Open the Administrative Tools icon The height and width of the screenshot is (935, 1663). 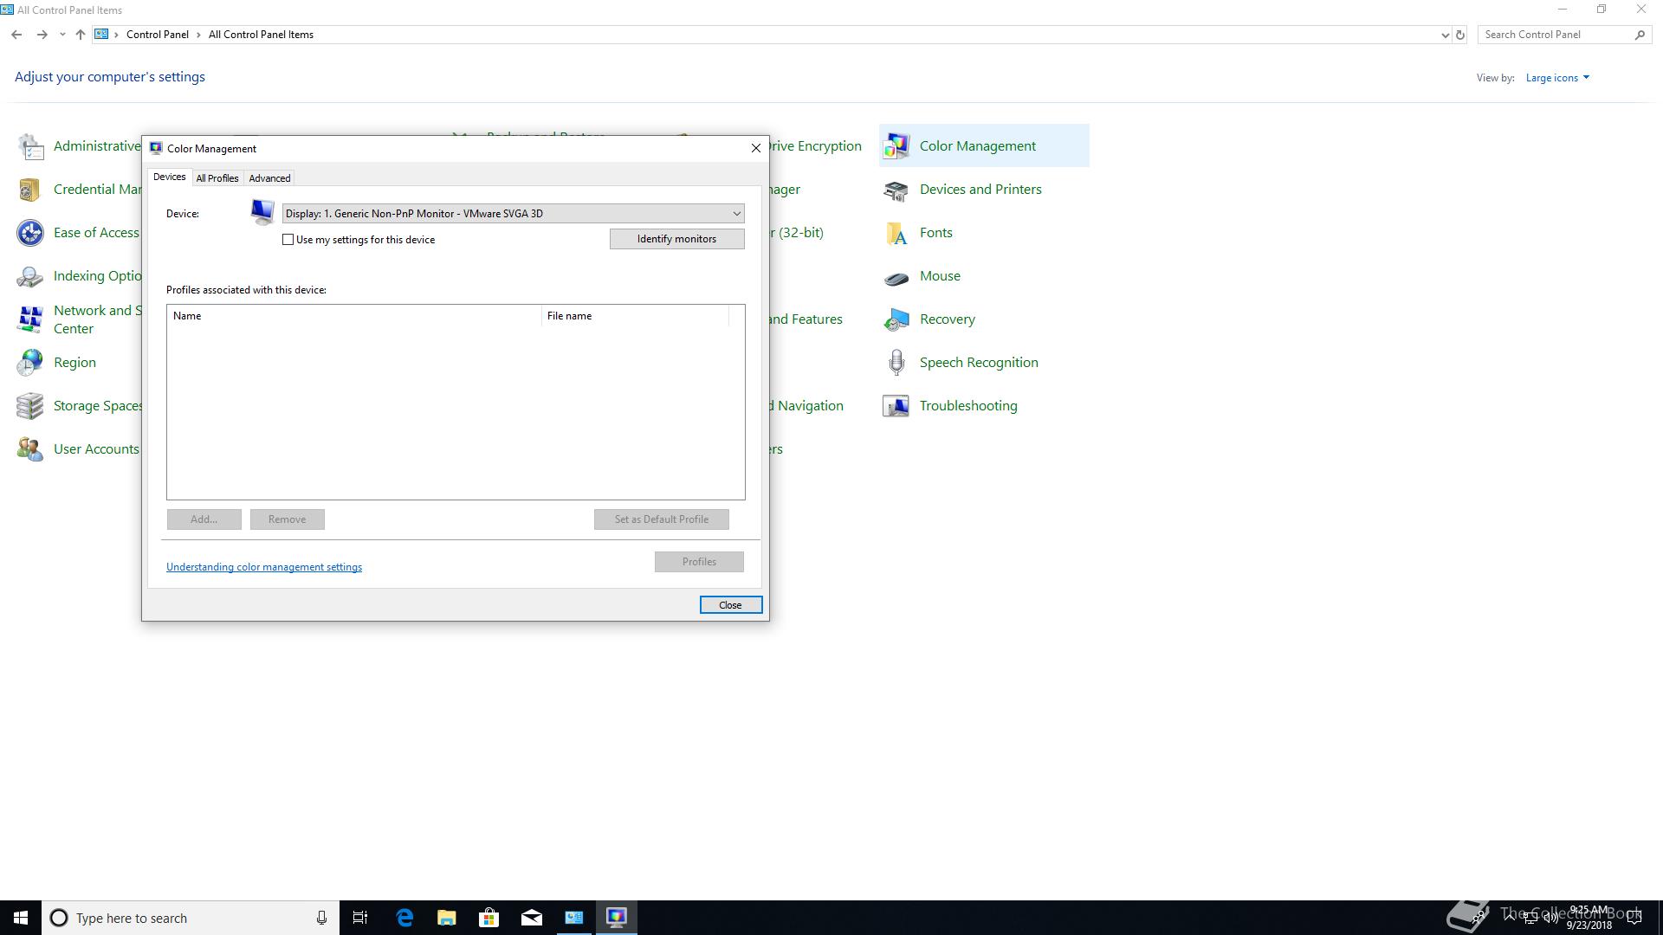[x=30, y=146]
